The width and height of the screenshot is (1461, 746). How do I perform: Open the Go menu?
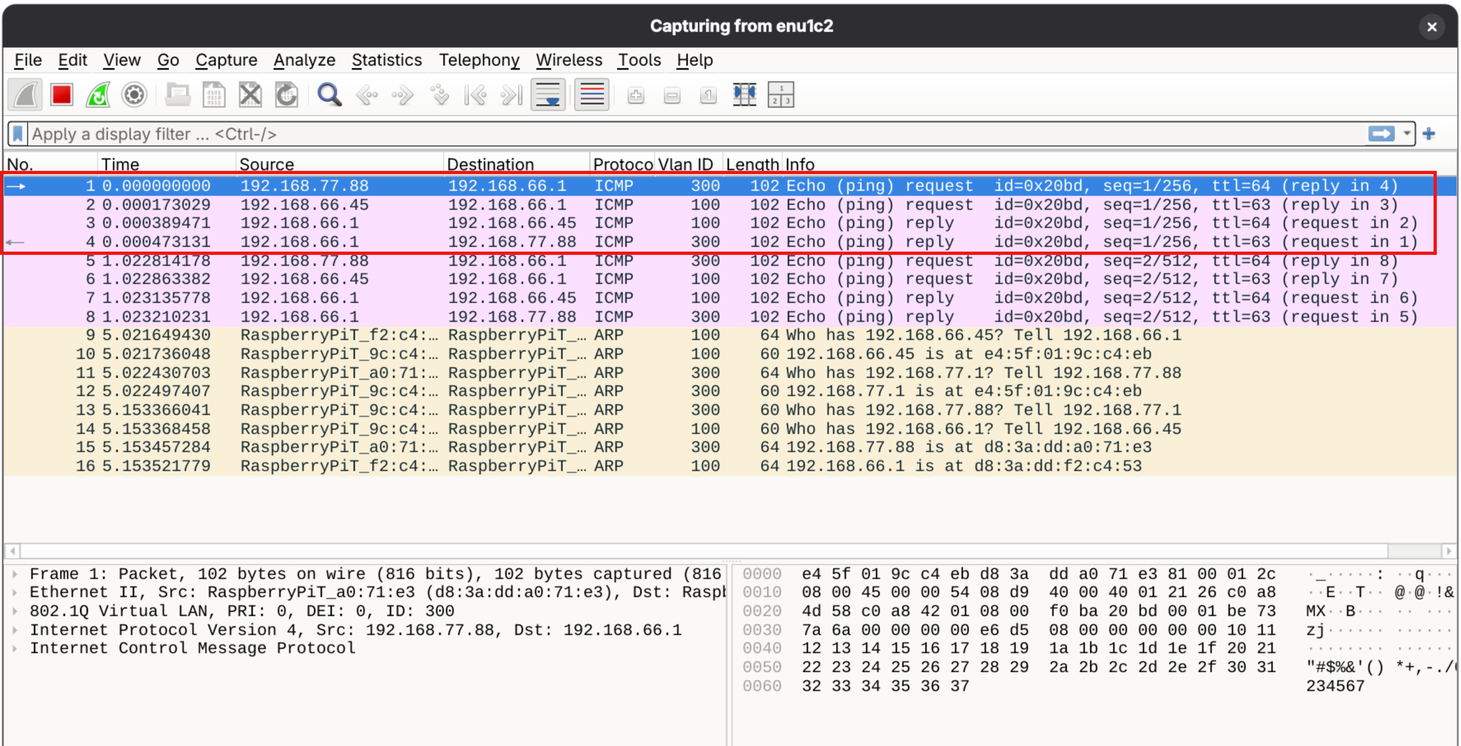click(168, 60)
